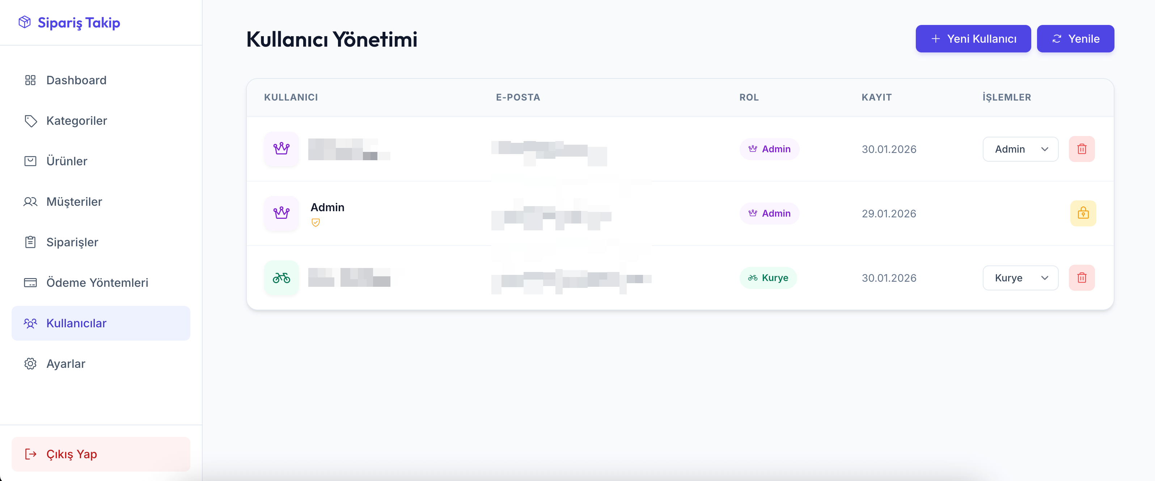Viewport: 1155px width, 481px height.
Task: Open the Admin role dropdown
Action: 1020,149
